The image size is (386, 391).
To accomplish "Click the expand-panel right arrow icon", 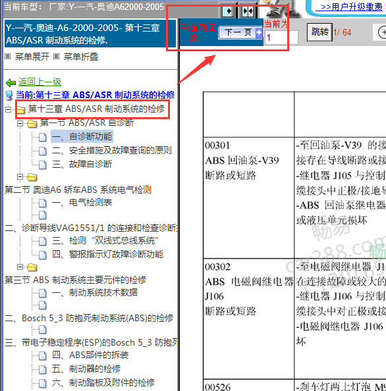I will tap(228, 11).
